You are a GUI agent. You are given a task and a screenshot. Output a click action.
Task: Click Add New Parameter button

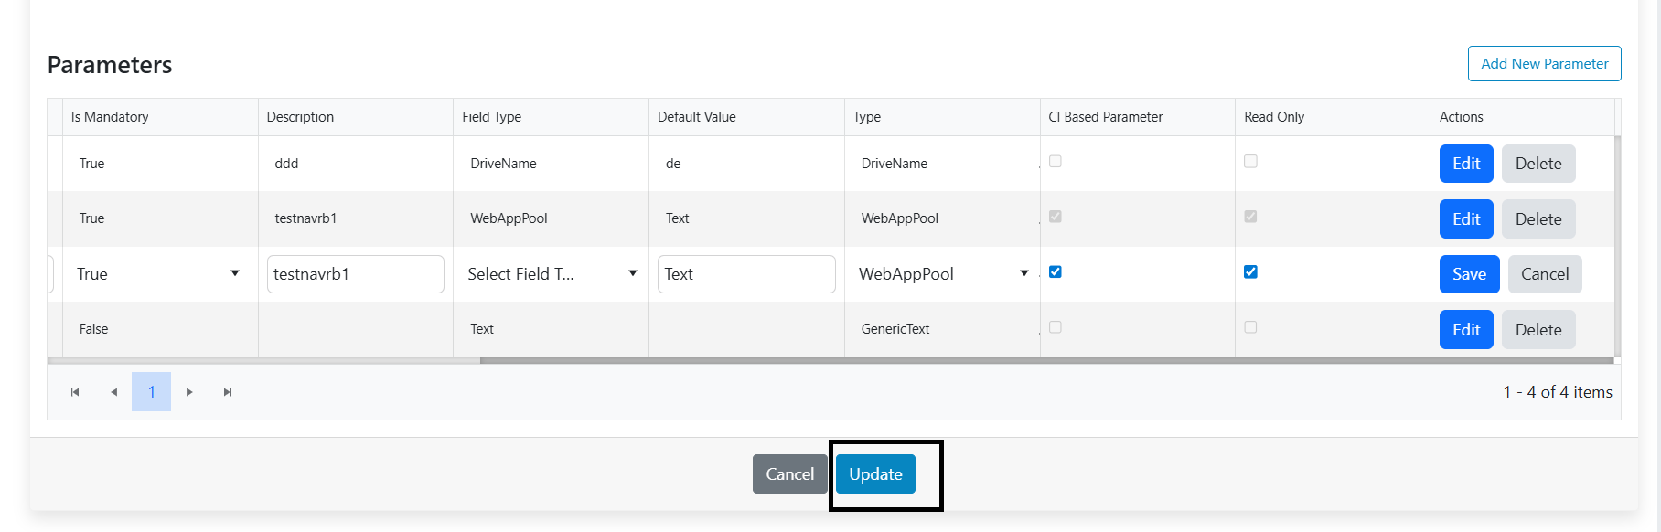(1544, 64)
